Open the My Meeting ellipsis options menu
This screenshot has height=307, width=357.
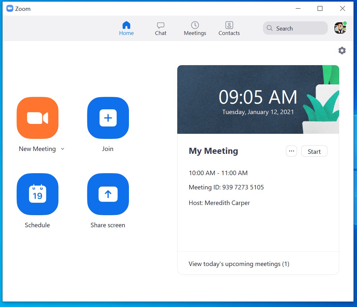291,151
